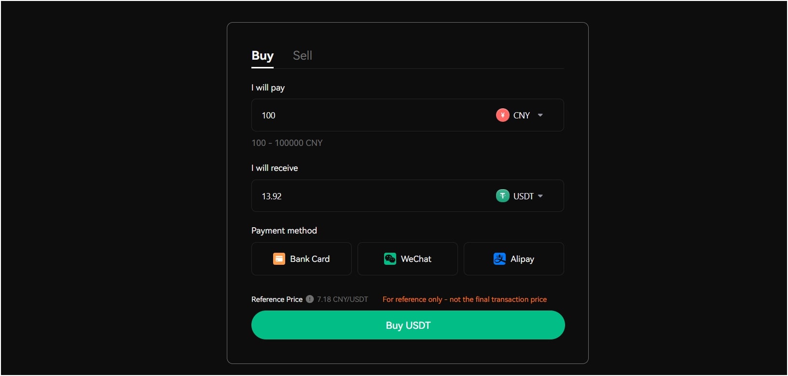Click the green USDT Tether coin icon
The width and height of the screenshot is (788, 376).
[x=502, y=196]
